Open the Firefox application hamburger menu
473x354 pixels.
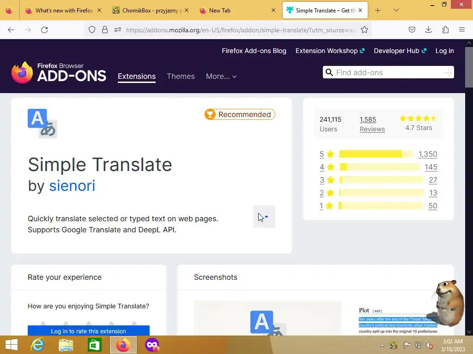[462, 29]
